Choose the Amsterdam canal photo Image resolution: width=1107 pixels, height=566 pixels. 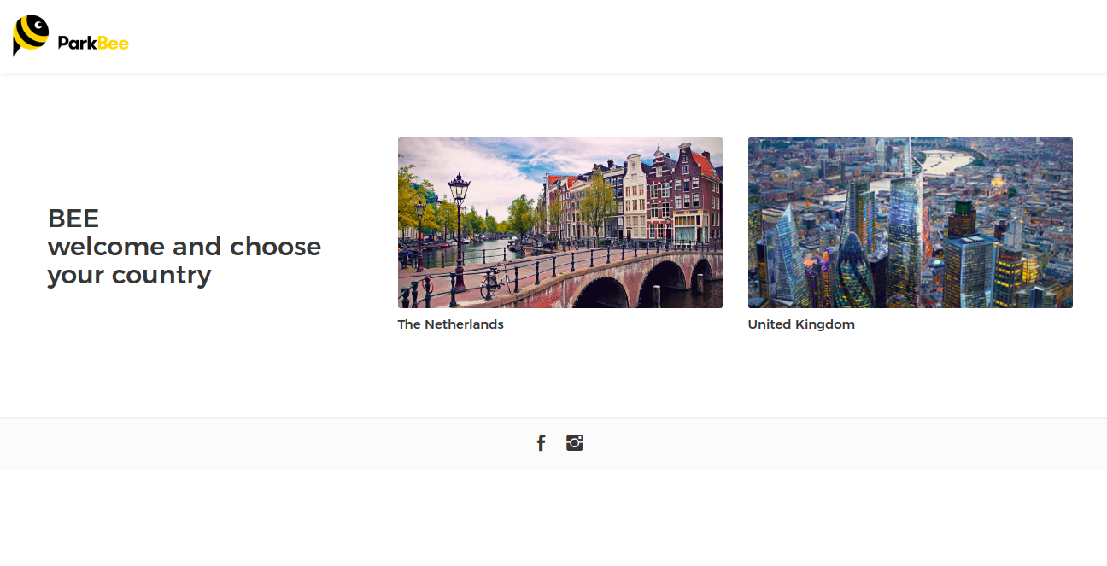pyautogui.click(x=560, y=223)
